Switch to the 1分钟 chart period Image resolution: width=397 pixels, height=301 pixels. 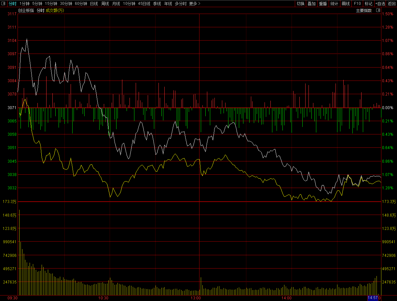click(x=24, y=4)
